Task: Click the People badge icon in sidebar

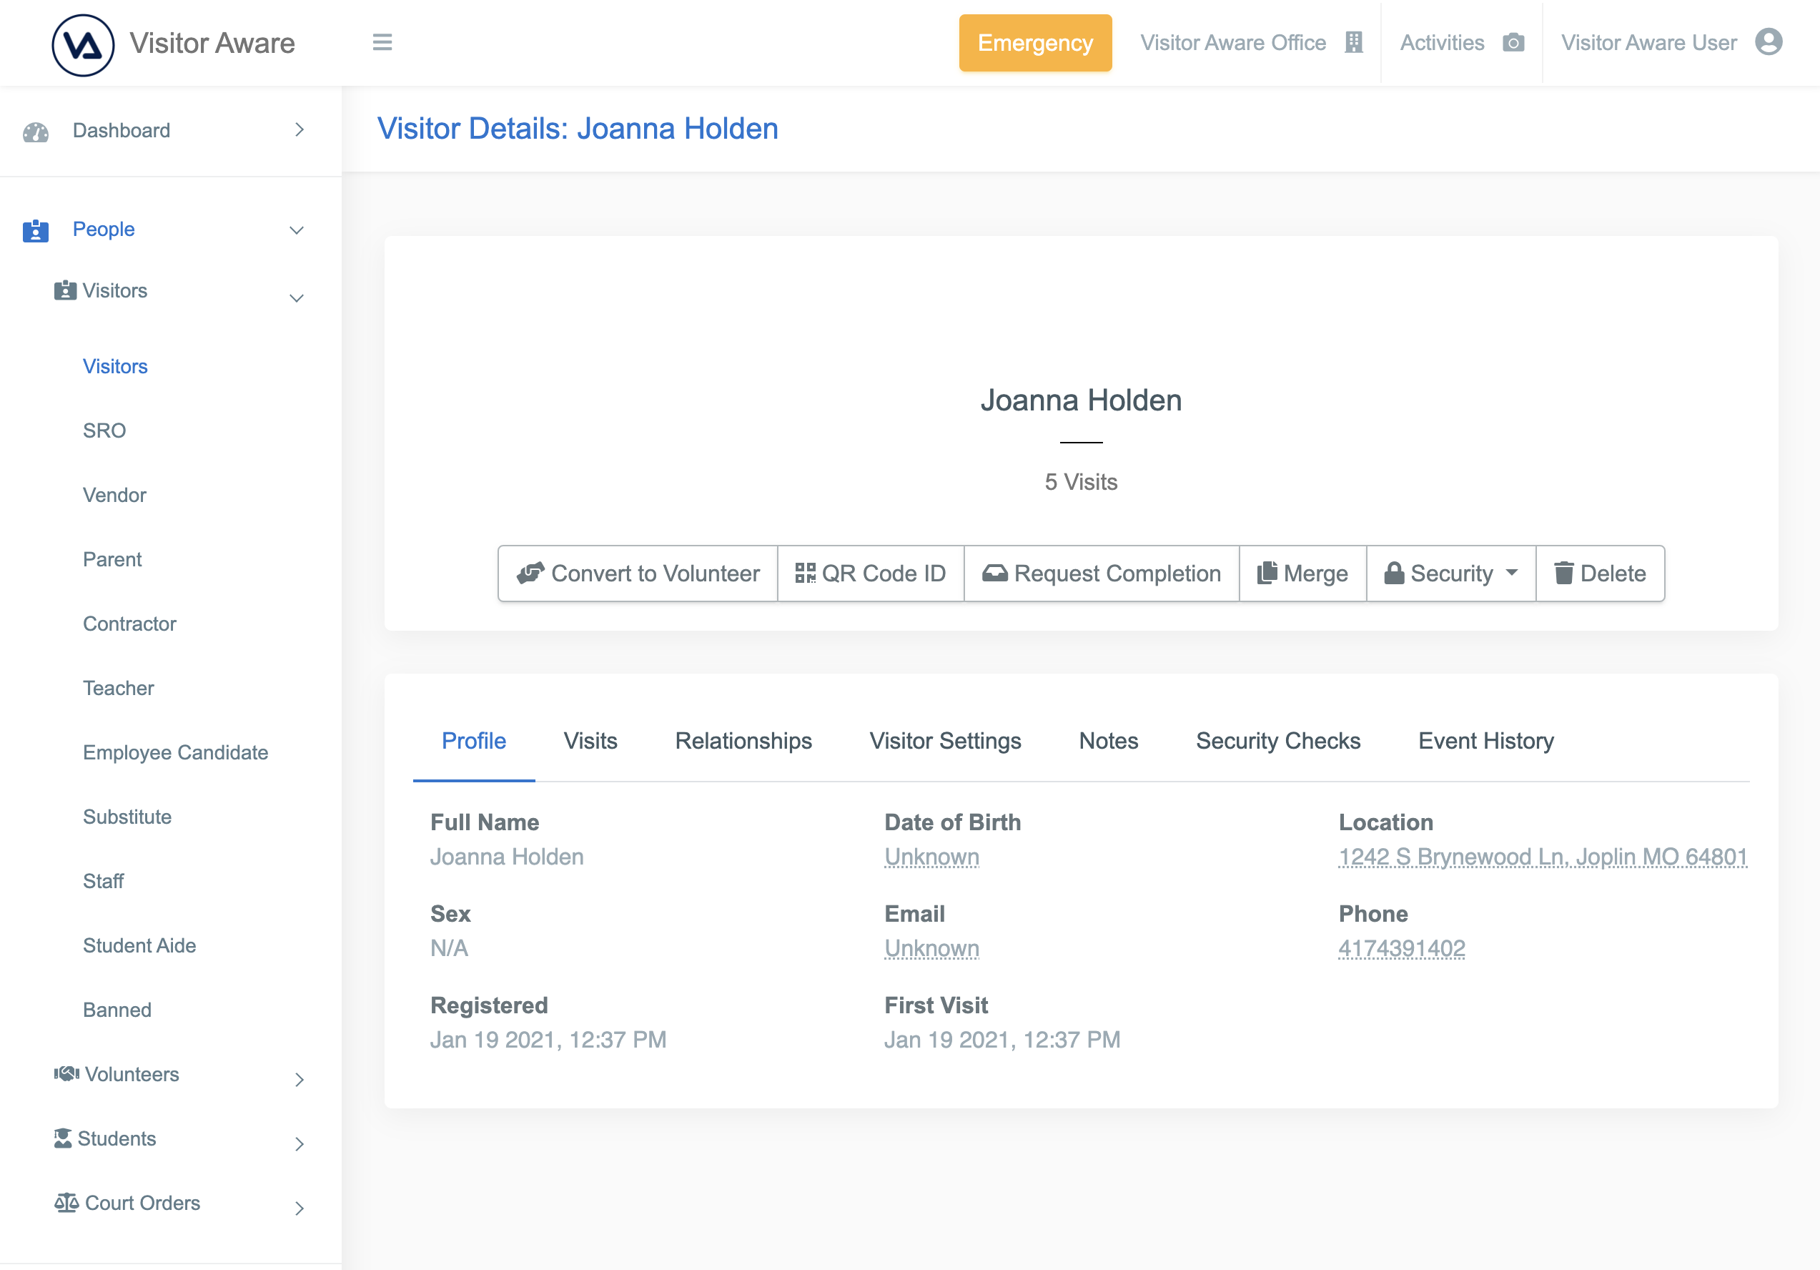Action: [x=36, y=230]
